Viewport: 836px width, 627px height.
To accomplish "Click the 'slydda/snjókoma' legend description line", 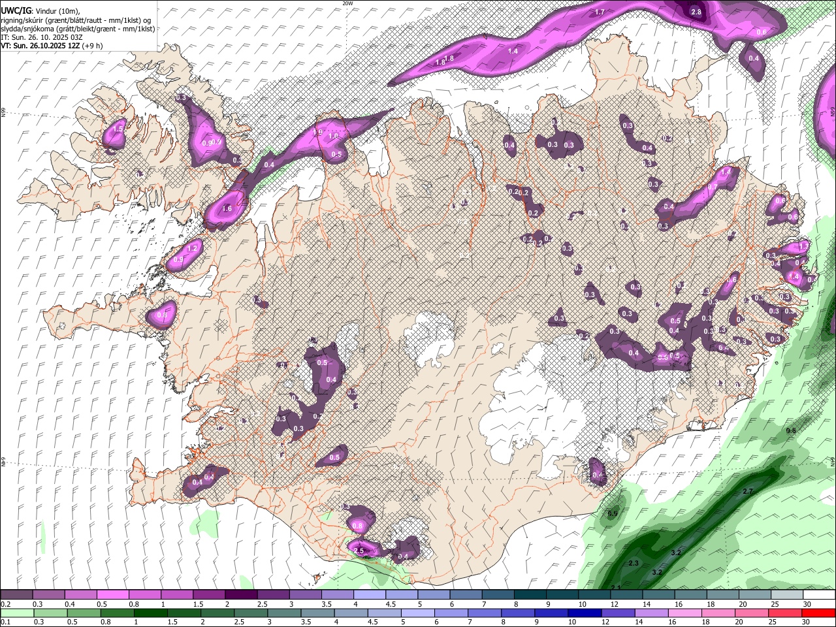I will pyautogui.click(x=78, y=29).
